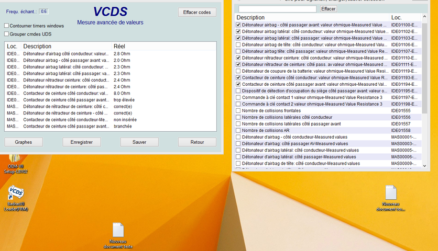Image resolution: width=438 pixels, height=251 pixels.
Task: Enable Grouper cmdes UDS checkbox
Action: coord(6,34)
